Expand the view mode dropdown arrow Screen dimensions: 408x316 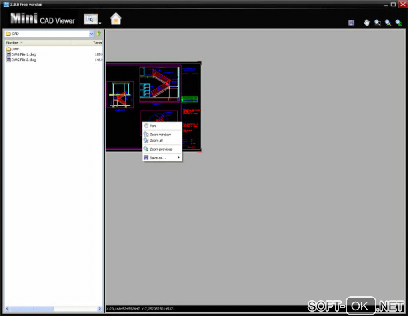[100, 23]
